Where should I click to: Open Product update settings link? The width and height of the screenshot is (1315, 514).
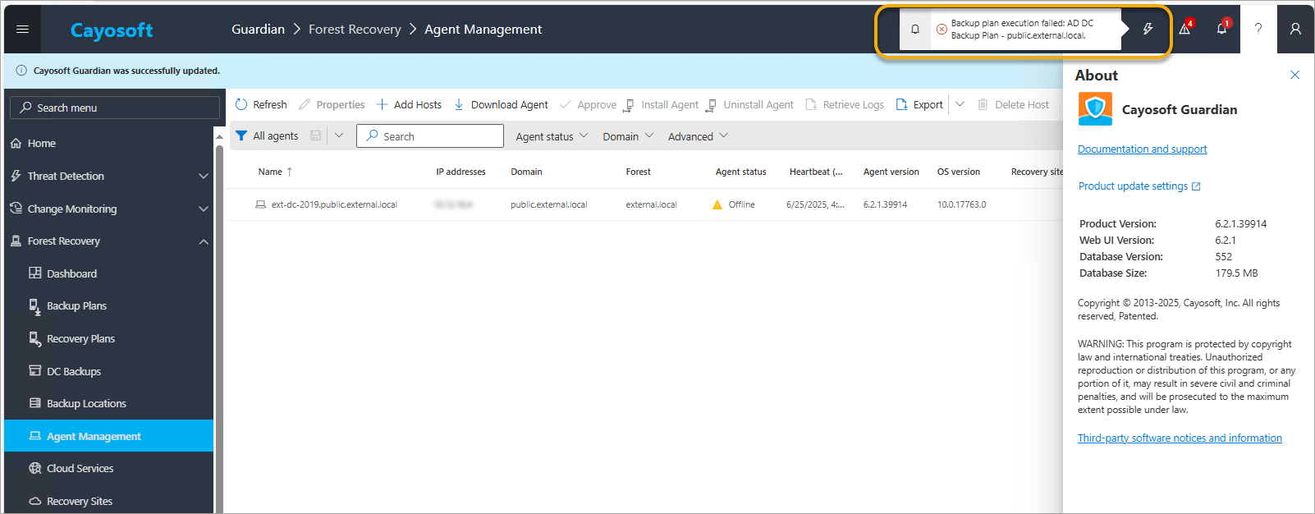(1139, 186)
